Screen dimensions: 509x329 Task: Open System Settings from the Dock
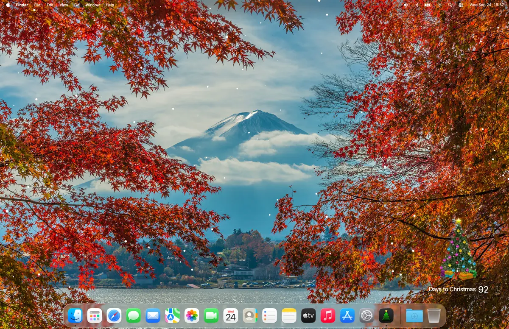pyautogui.click(x=365, y=315)
